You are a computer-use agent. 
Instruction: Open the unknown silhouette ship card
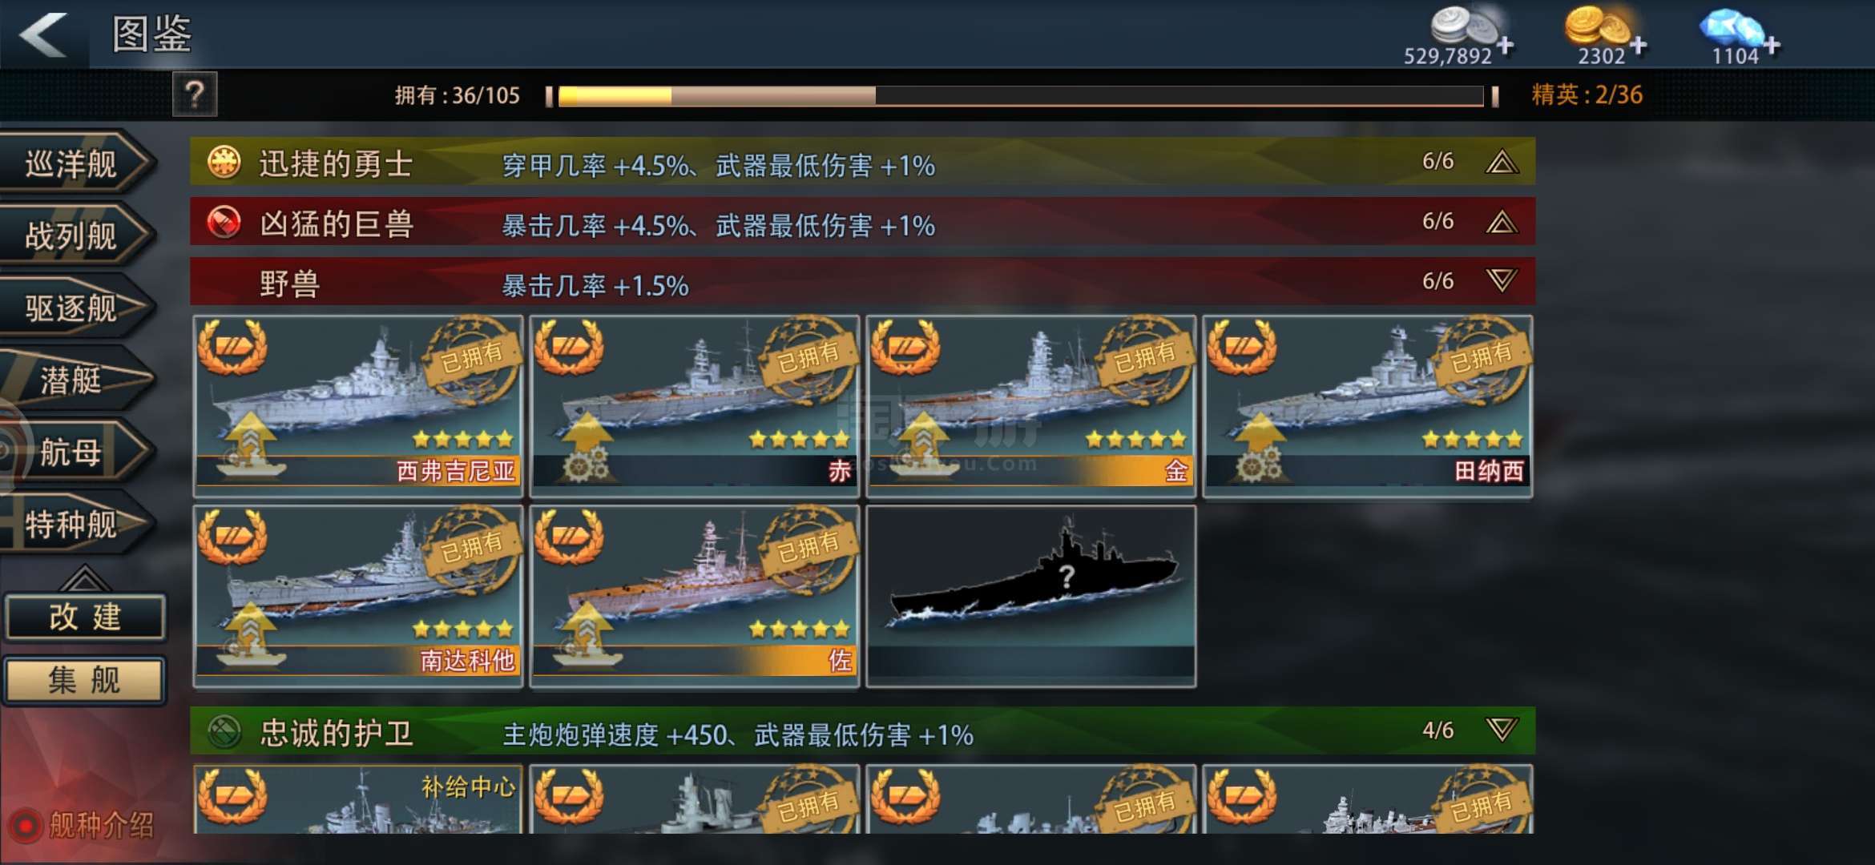1031,596
